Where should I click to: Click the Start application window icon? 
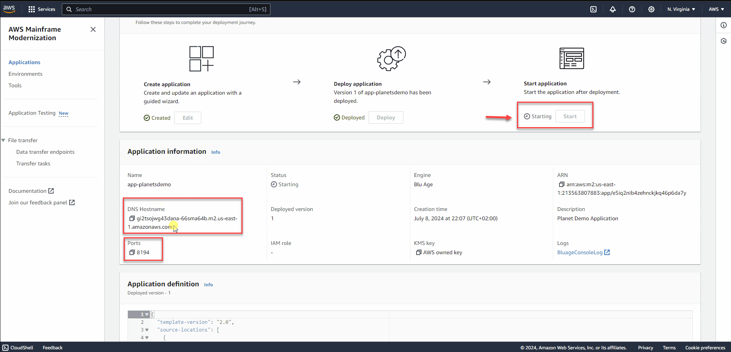572,58
